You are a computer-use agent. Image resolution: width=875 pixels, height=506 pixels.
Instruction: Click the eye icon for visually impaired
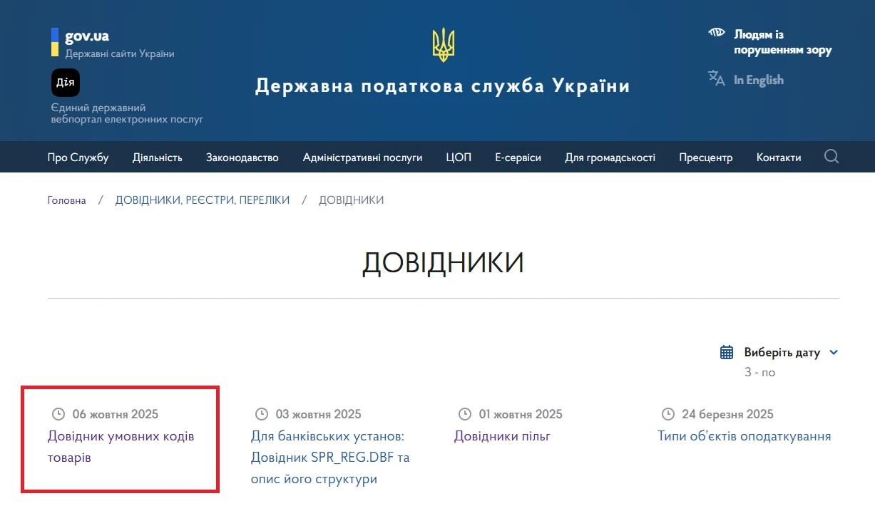click(716, 33)
